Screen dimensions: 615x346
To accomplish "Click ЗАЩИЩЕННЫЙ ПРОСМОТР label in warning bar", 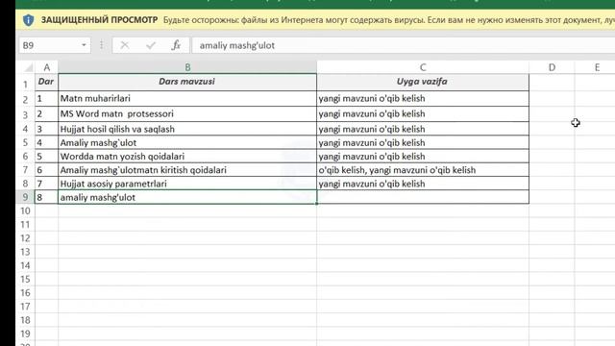I will pyautogui.click(x=99, y=20).
